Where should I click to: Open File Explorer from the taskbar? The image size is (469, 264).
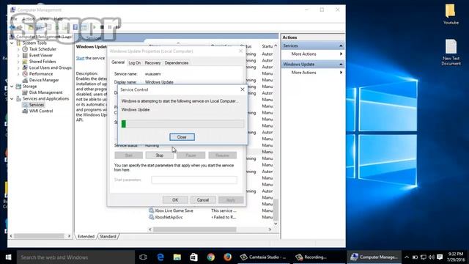[x=177, y=257]
